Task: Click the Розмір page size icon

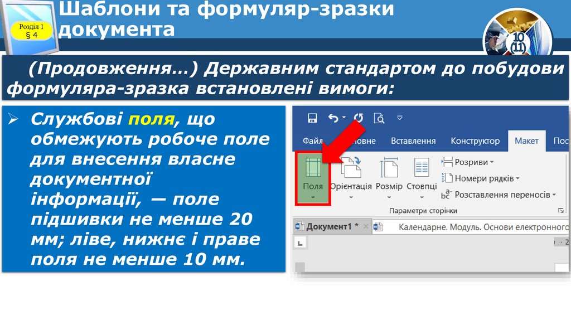Action: click(389, 167)
